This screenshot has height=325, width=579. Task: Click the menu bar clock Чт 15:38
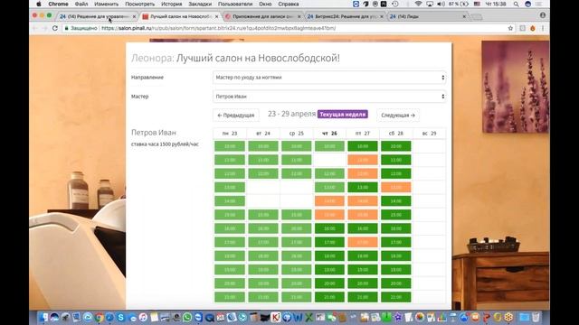(x=497, y=4)
